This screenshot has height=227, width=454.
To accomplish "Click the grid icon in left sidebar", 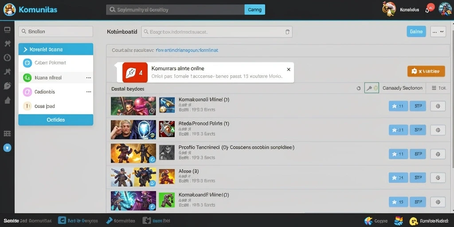I will 7,133.
